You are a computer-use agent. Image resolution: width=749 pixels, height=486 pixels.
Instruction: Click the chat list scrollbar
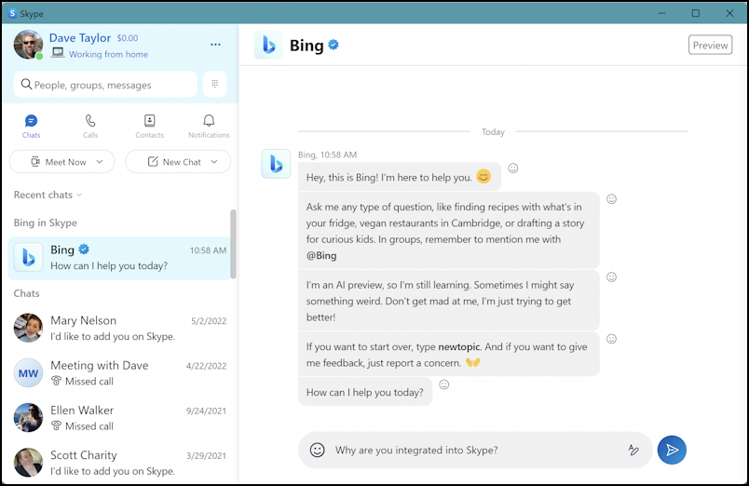[233, 244]
